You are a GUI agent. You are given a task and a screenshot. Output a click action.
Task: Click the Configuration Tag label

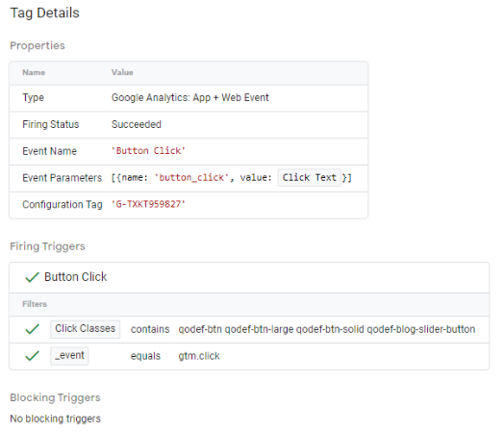click(x=63, y=204)
